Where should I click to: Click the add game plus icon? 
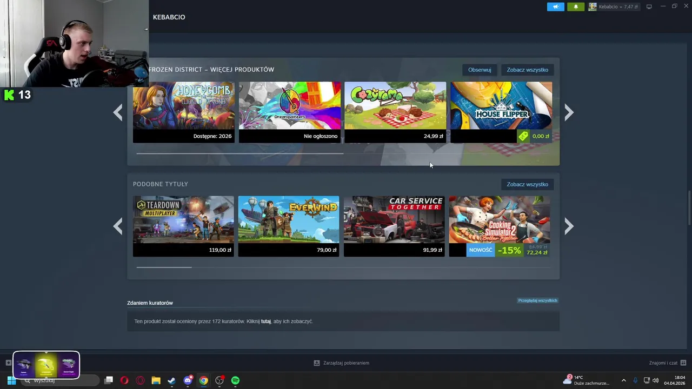tap(8, 363)
